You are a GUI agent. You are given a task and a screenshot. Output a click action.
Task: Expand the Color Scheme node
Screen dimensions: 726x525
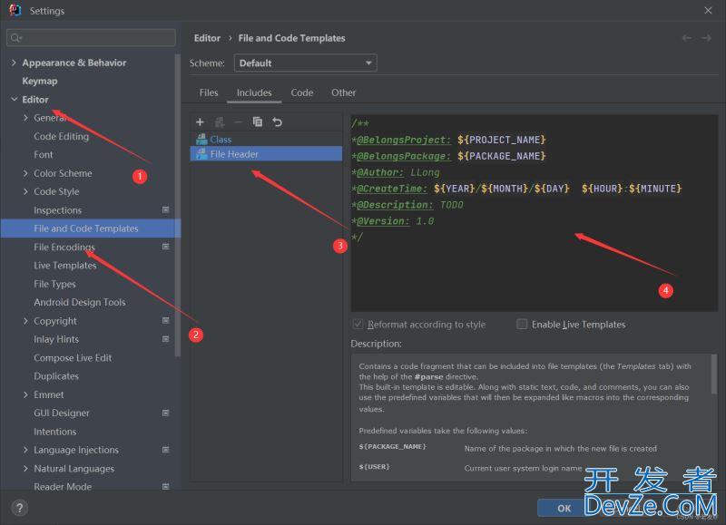pyautogui.click(x=25, y=173)
